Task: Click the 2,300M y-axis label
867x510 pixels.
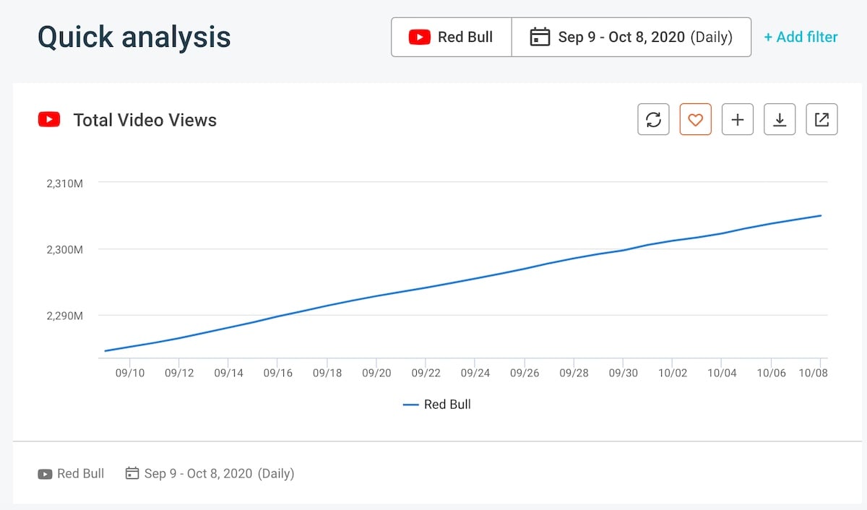Action: tap(64, 249)
